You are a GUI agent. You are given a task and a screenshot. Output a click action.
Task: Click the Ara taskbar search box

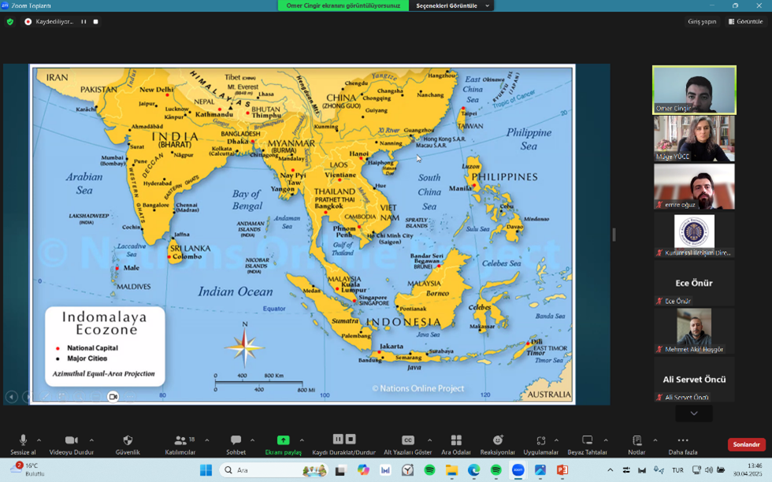tap(274, 470)
